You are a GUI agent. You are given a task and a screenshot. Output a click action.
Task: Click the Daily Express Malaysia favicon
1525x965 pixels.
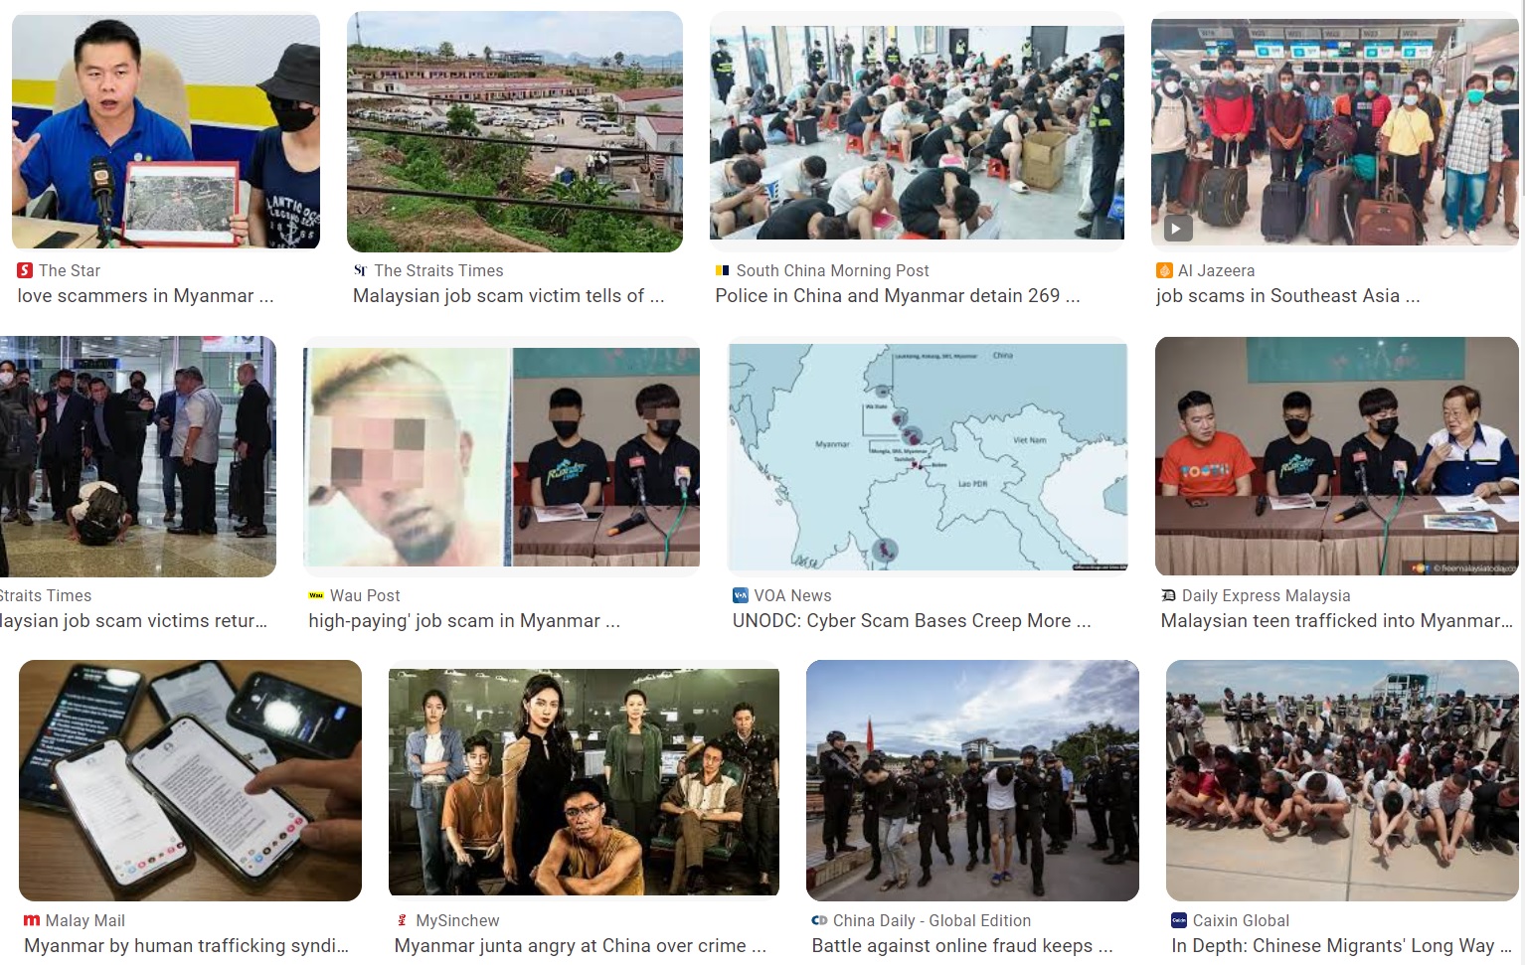[1169, 595]
